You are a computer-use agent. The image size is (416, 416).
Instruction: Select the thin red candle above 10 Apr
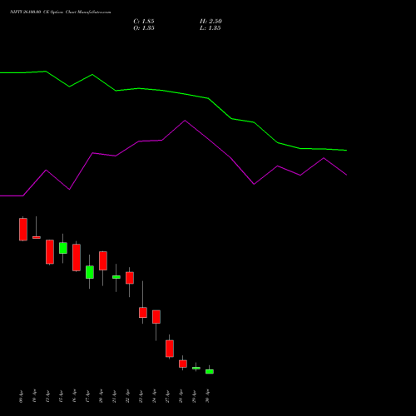(37, 237)
